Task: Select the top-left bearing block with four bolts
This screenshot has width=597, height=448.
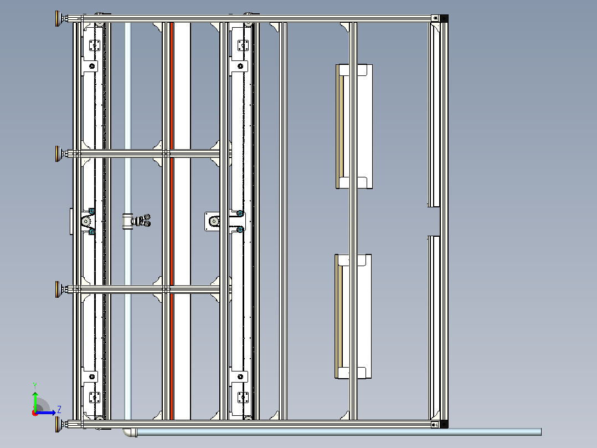Action: tap(94, 45)
